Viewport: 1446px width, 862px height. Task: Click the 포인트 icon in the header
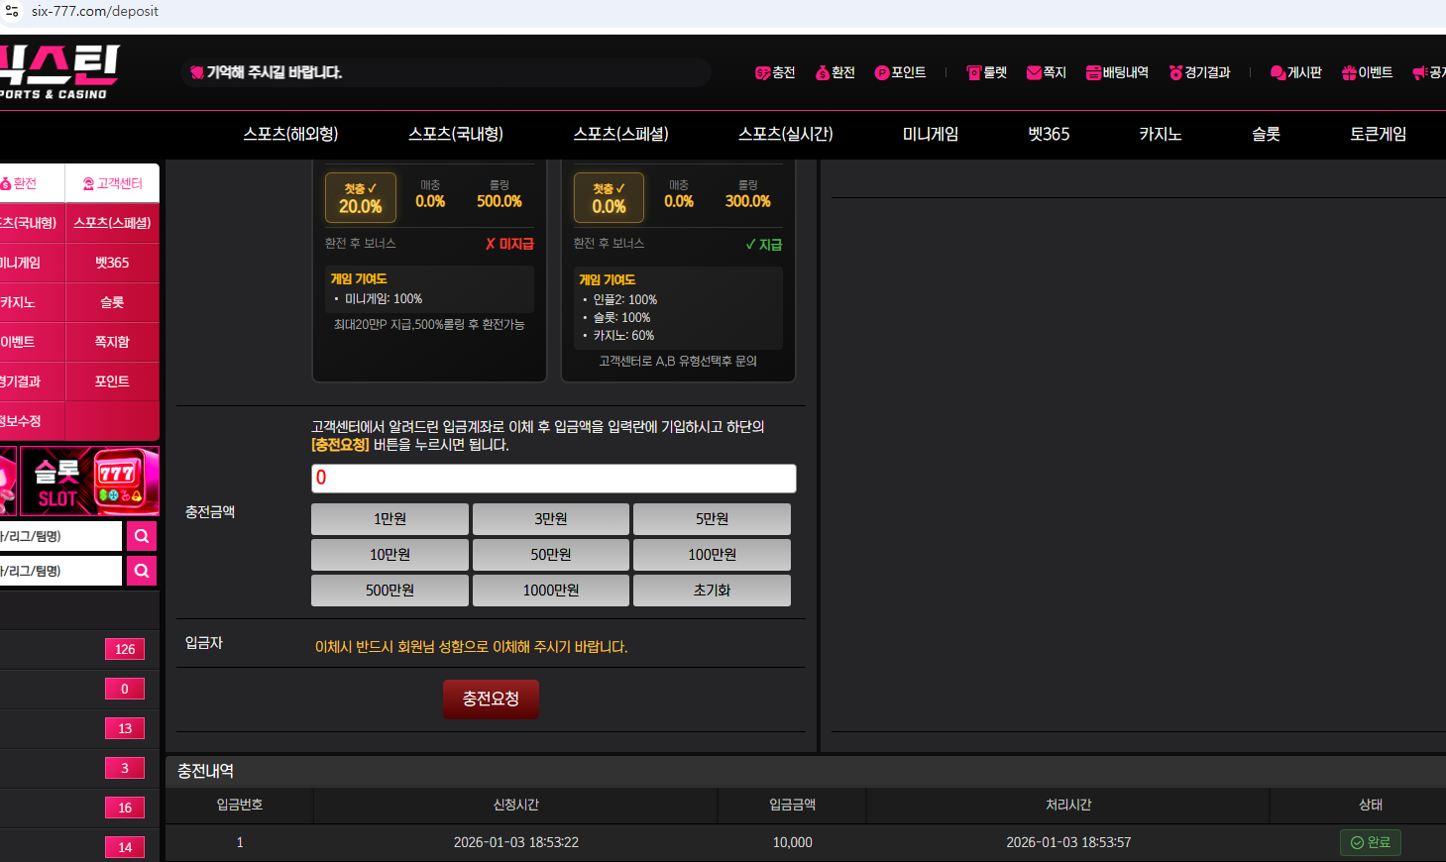tap(900, 72)
